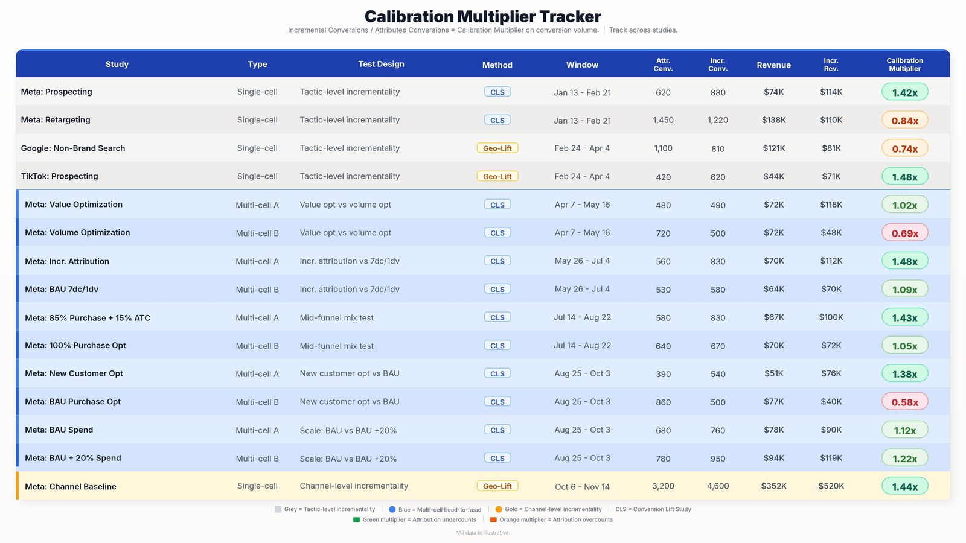
Task: Select Meta: BAU + 20% Spend study
Action: click(x=73, y=458)
